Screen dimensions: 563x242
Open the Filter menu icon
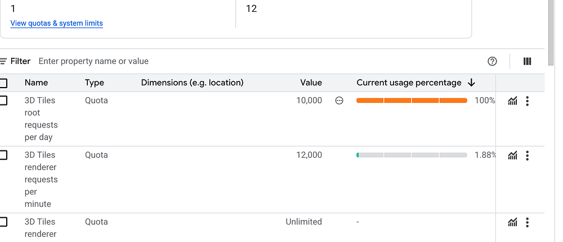pos(3,61)
